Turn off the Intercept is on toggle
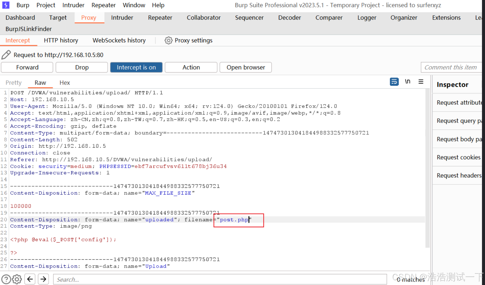485x285 pixels. [136, 67]
